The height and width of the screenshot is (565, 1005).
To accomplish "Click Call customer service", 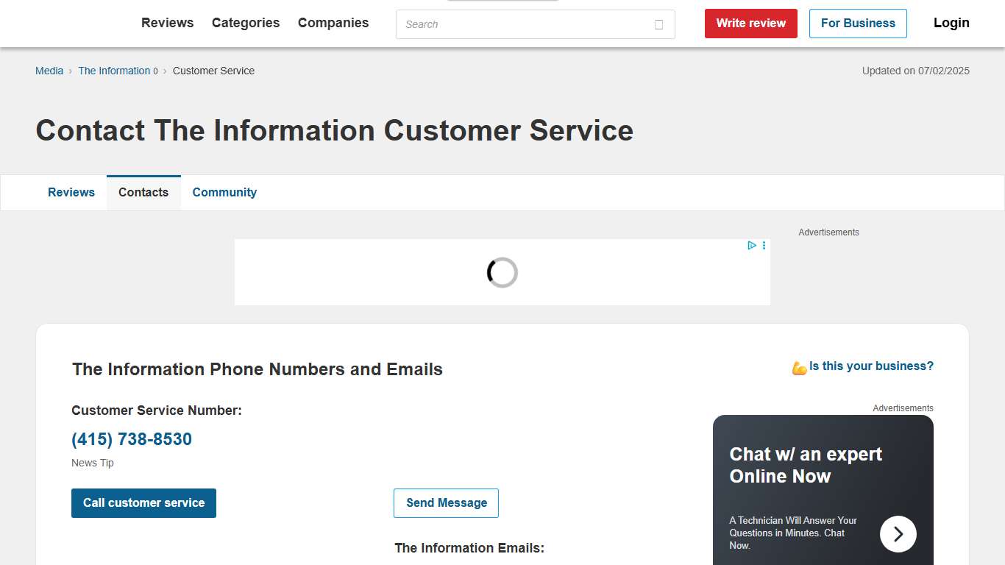I will pyautogui.click(x=143, y=502).
